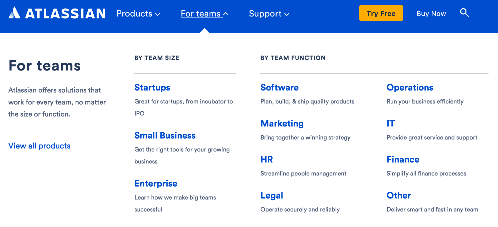Expand the Products dropdown menu
The image size is (498, 227).
[x=138, y=14]
